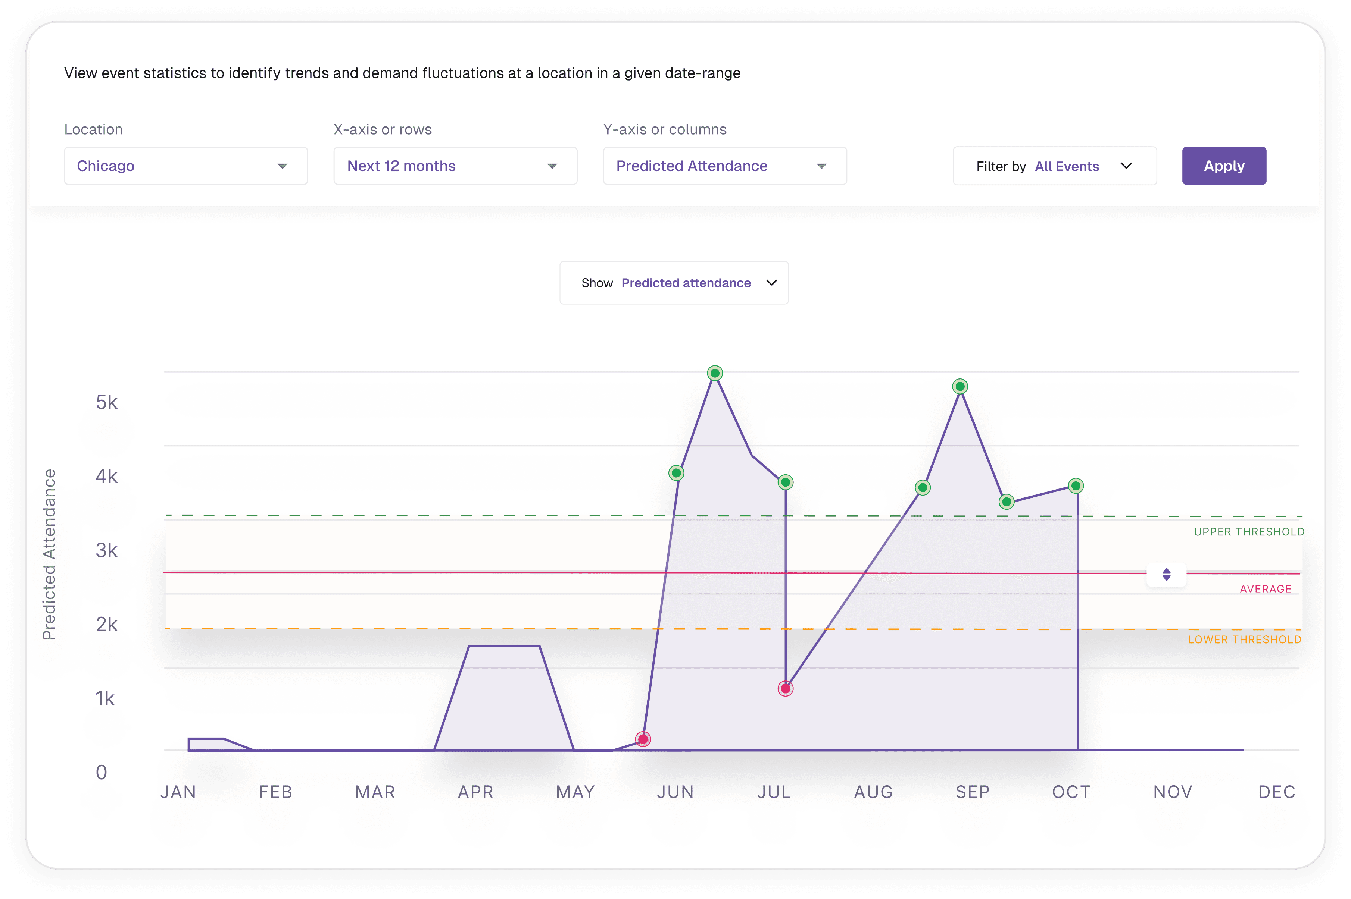Click the AVERAGE line label
The width and height of the screenshot is (1351, 899).
[x=1266, y=589]
